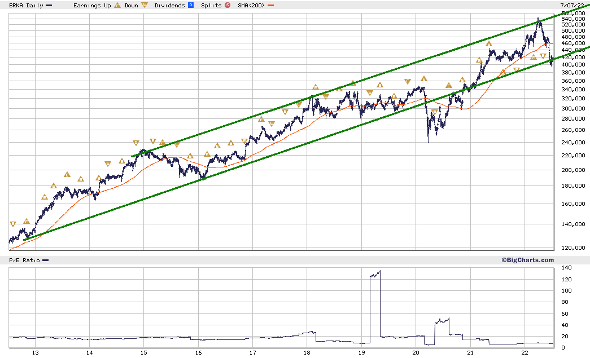This screenshot has width=590, height=358.
Task: Open the ©BigCharts.com credit link
Action: 527,260
